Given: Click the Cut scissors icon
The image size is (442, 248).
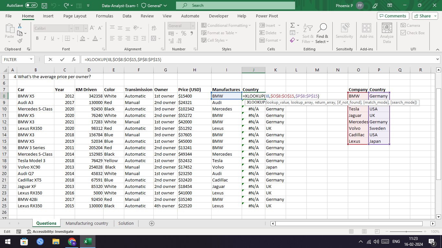Looking at the screenshot, I should [20, 26].
